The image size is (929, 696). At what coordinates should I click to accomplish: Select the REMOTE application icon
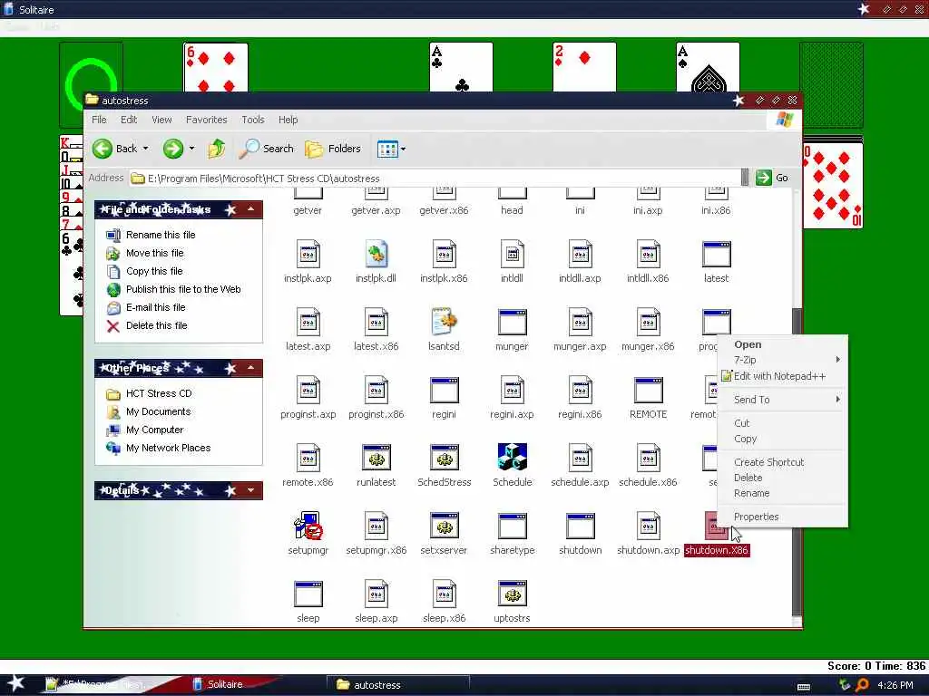click(648, 390)
